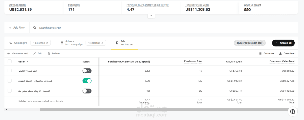
Task: Click the Edit pencil icon
Action: 34,53
